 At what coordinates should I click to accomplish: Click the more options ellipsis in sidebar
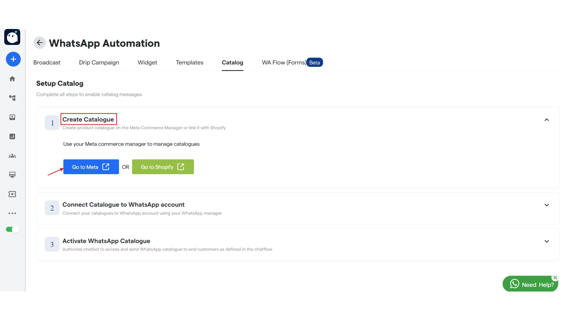(12, 213)
